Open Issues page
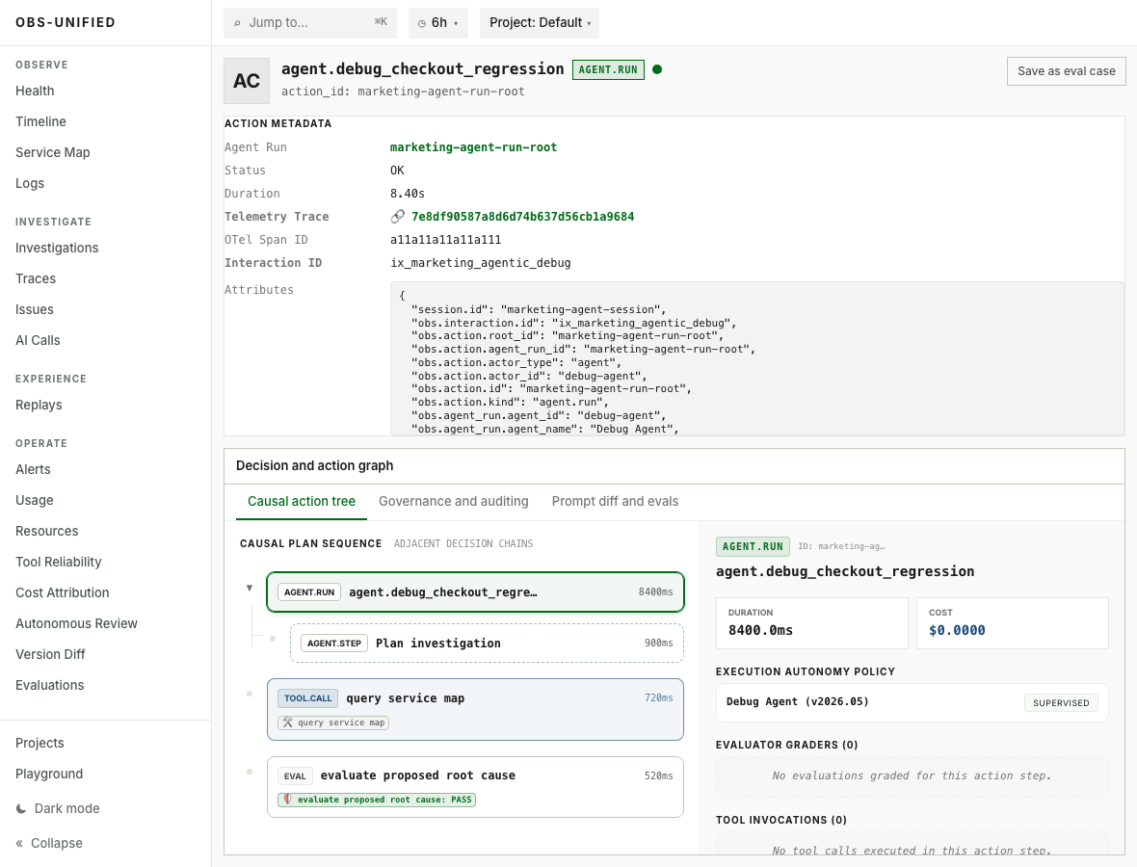 click(x=35, y=309)
